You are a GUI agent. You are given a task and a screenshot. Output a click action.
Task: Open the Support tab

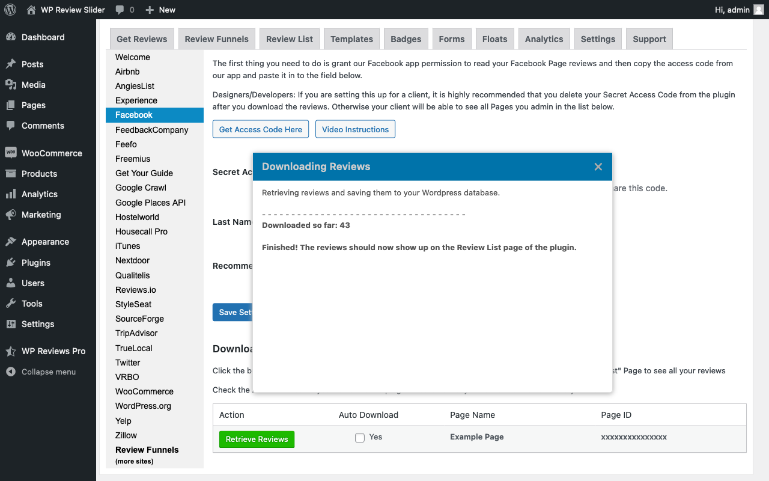click(649, 39)
